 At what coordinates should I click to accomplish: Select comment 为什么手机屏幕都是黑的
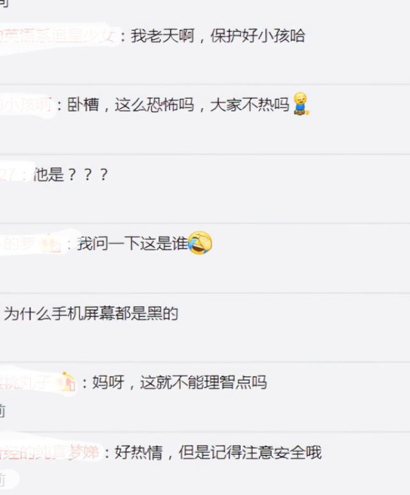pos(91,314)
